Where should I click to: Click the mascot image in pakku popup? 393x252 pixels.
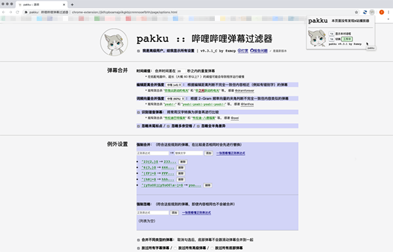(x=317, y=38)
